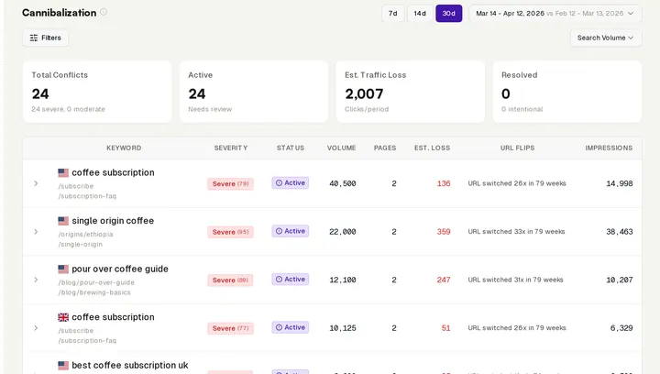660x374 pixels.
Task: Click the Severe (79) badge
Action: [x=230, y=184]
